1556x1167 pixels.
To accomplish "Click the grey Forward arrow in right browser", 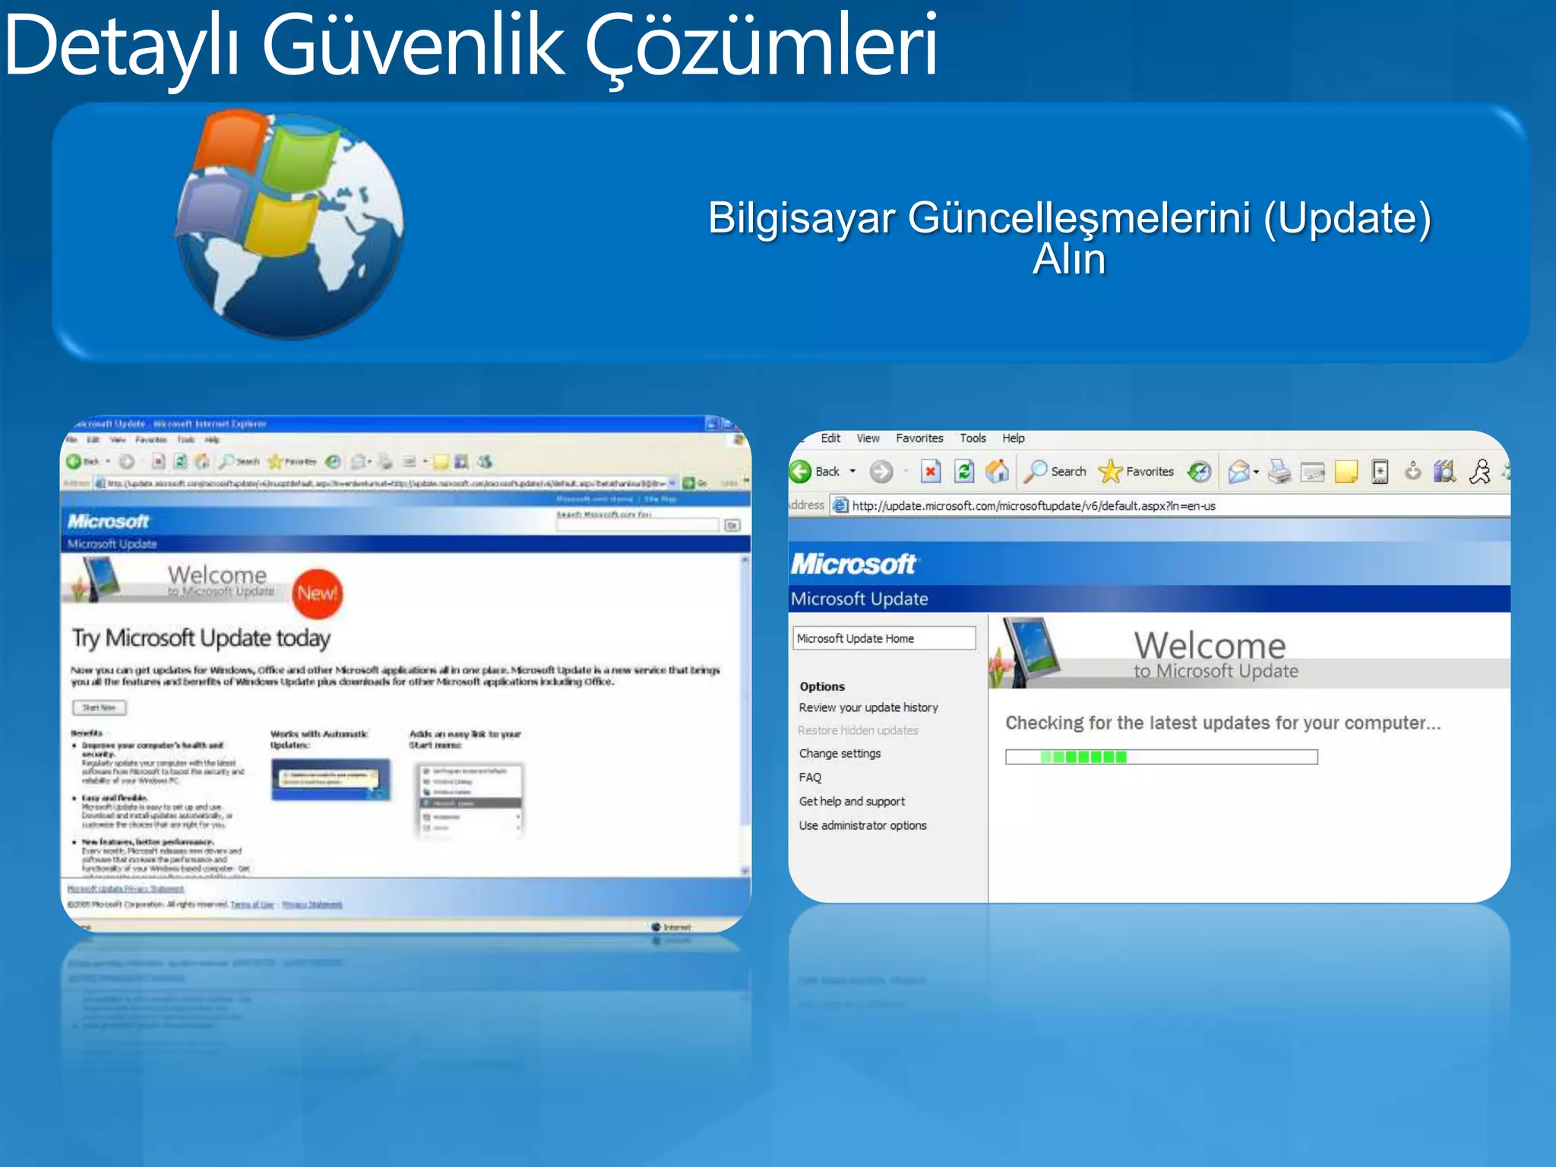I will [881, 472].
